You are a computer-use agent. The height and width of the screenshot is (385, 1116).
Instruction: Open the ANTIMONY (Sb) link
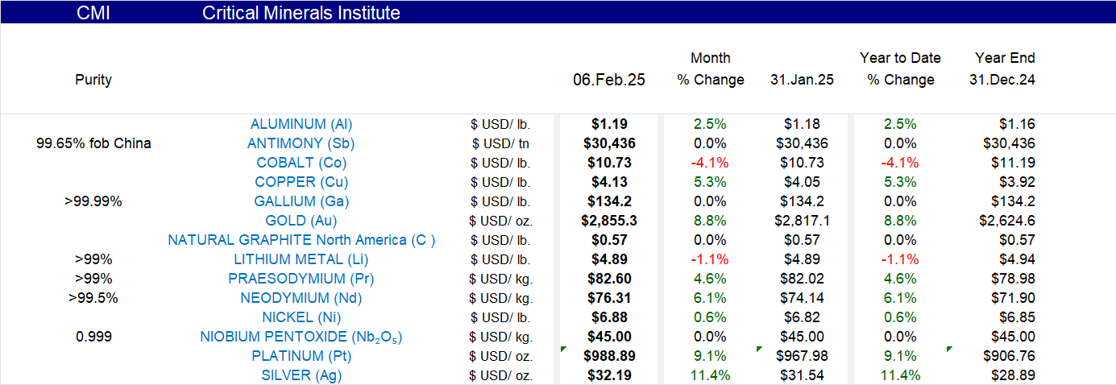[301, 143]
